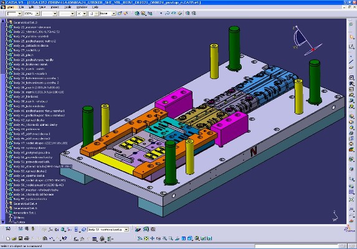This screenshot has height=249, width=357.
Task: Open the Edit menu
Action: pos(31,7)
